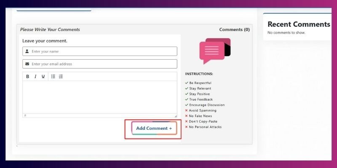This screenshot has height=168, width=337.
Task: Click the 'Be Respectful' instruction
Action: pyautogui.click(x=200, y=83)
